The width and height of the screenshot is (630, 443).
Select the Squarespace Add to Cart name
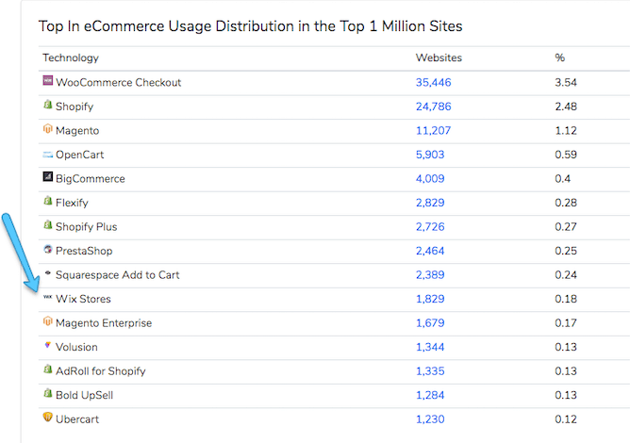(x=117, y=275)
